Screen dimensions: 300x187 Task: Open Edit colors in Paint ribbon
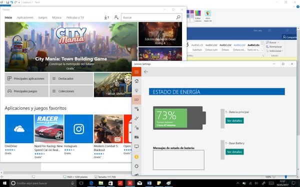198,16
